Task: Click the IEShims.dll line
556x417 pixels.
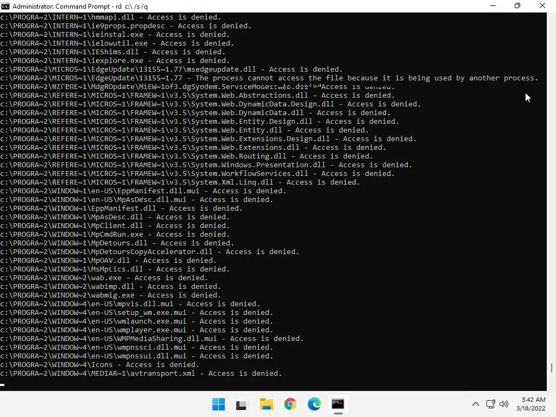Action: 113,52
